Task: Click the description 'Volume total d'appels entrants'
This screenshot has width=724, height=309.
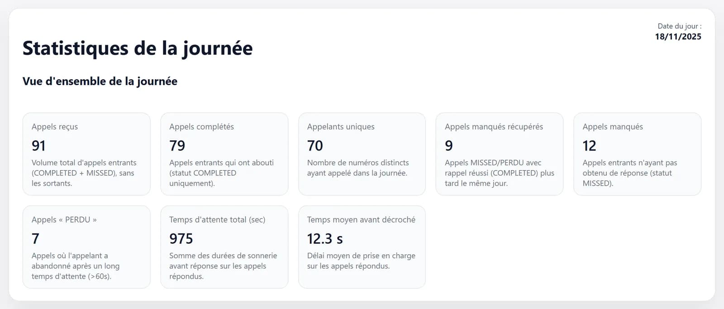Action: tap(84, 173)
